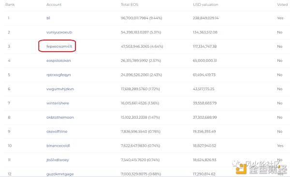The image size is (290, 177).
Task: Open the winterishere account link
Action: [x=58, y=103]
